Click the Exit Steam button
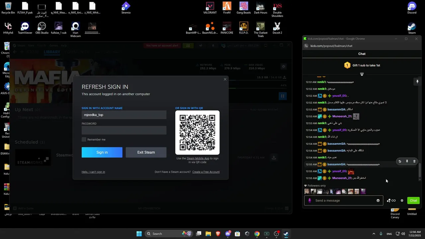 pyautogui.click(x=146, y=152)
